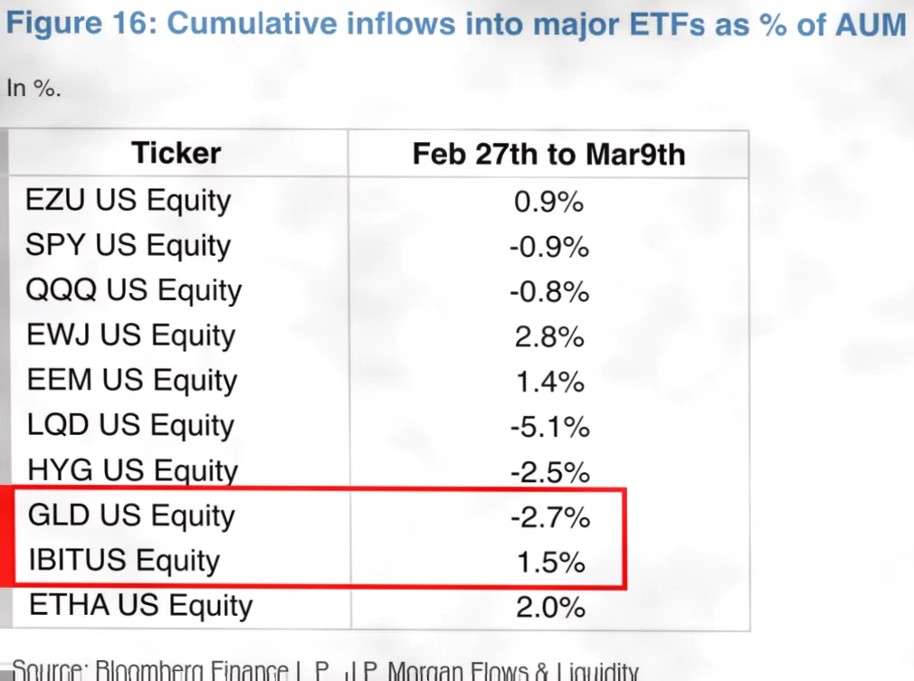Click the LQD US Equity ticker
The image size is (914, 681).
tap(130, 425)
